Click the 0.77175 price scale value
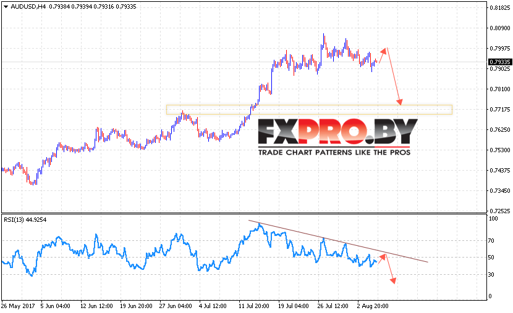Viewport: 513px width, 313px height. pyautogui.click(x=500, y=109)
